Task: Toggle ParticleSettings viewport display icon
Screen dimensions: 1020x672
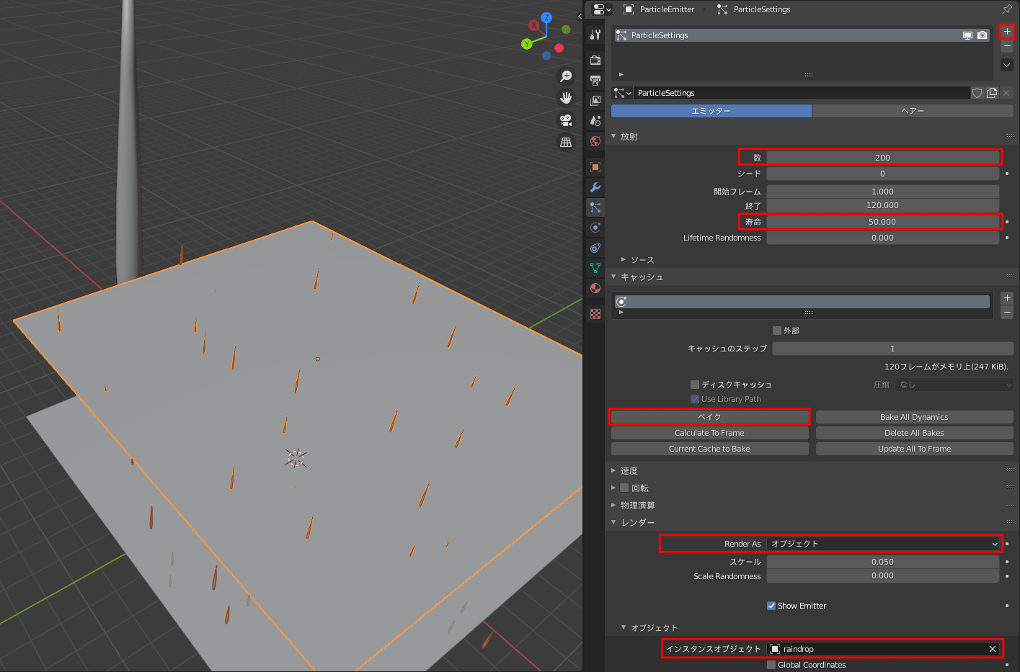Action: click(967, 35)
